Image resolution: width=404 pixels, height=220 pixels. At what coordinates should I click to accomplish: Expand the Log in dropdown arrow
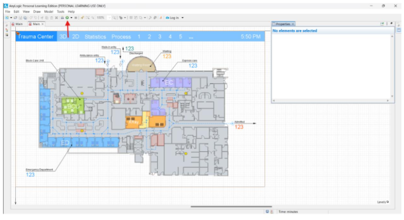tap(183, 18)
